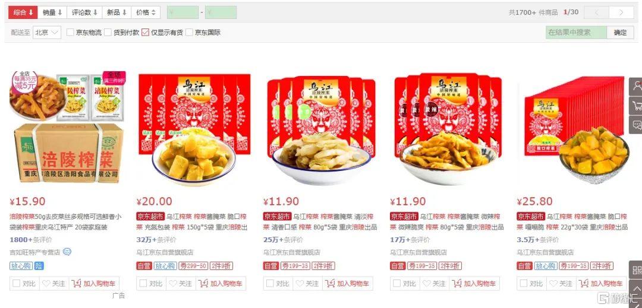Screen dimensions: 642x308
Task: Open the customer chat sidebar icon
Action: [x=636, y=125]
